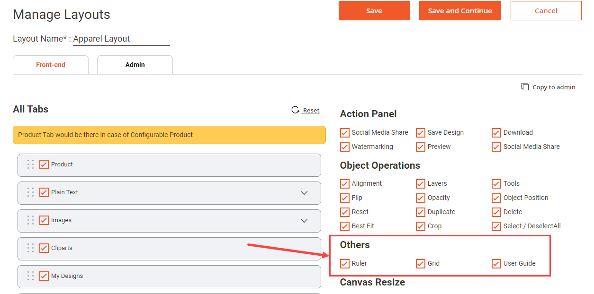This screenshot has height=294, width=594.
Task: Click the Layout Name input field
Action: [121, 38]
